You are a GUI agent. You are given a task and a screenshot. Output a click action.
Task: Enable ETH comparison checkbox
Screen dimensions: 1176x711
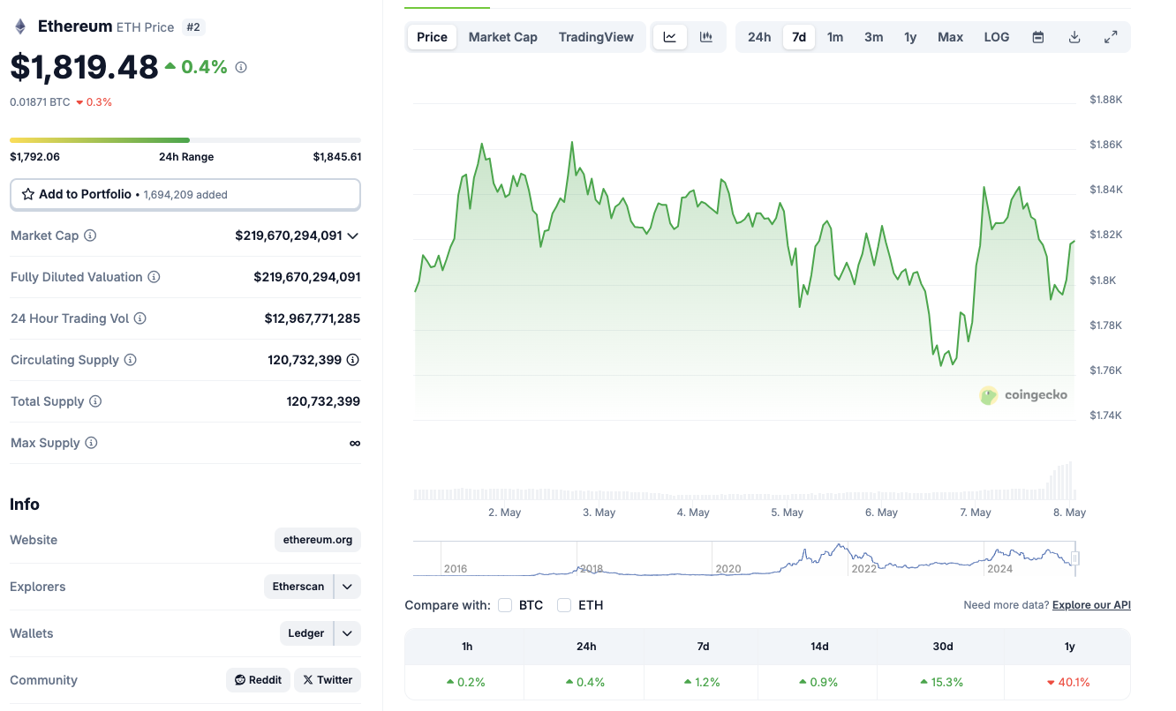[x=564, y=605]
